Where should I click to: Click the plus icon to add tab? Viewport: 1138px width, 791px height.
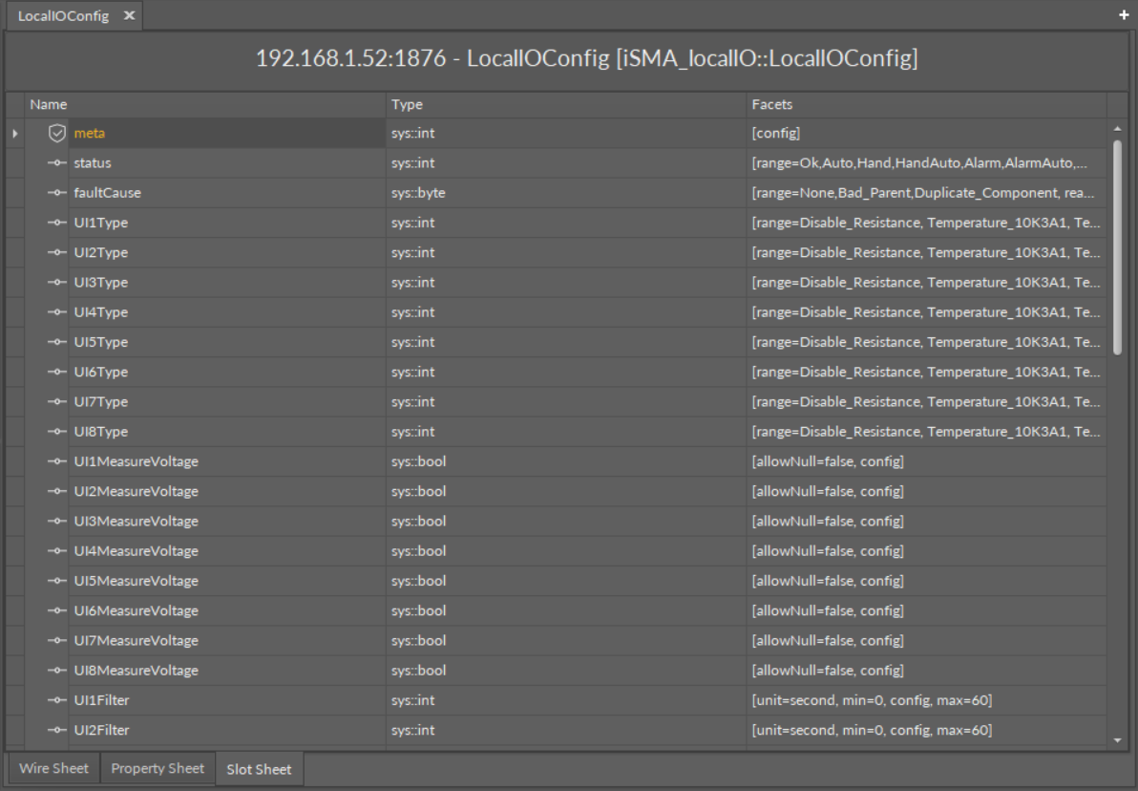coord(1124,16)
